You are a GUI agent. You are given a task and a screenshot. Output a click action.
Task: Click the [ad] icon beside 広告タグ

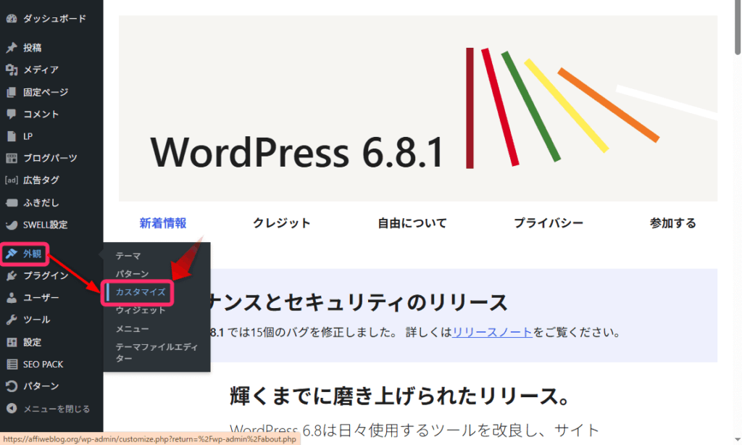[x=12, y=180]
